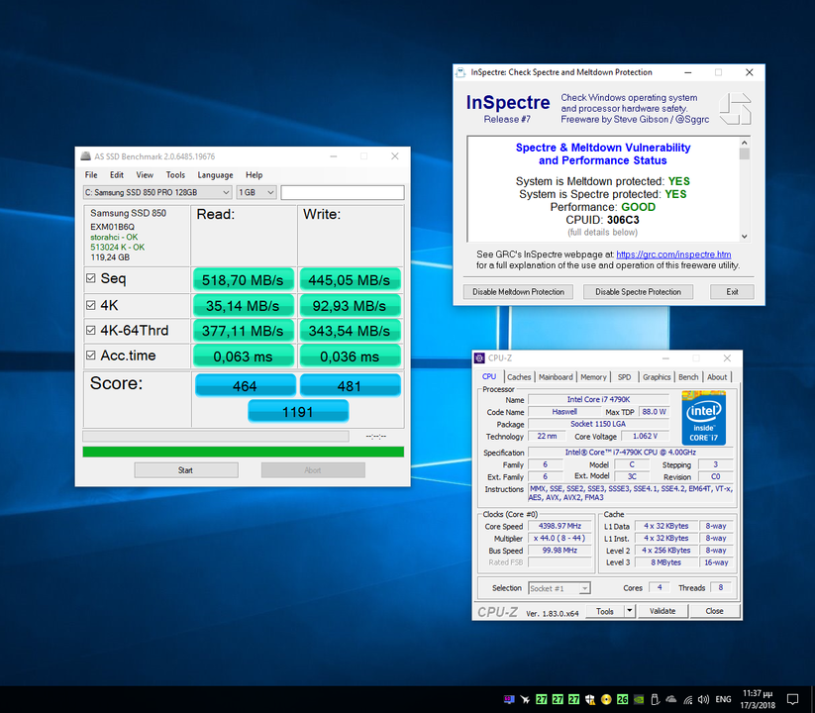The height and width of the screenshot is (713, 815).
Task: Click the InSpectre ghost icon in title bar
Action: (x=460, y=72)
